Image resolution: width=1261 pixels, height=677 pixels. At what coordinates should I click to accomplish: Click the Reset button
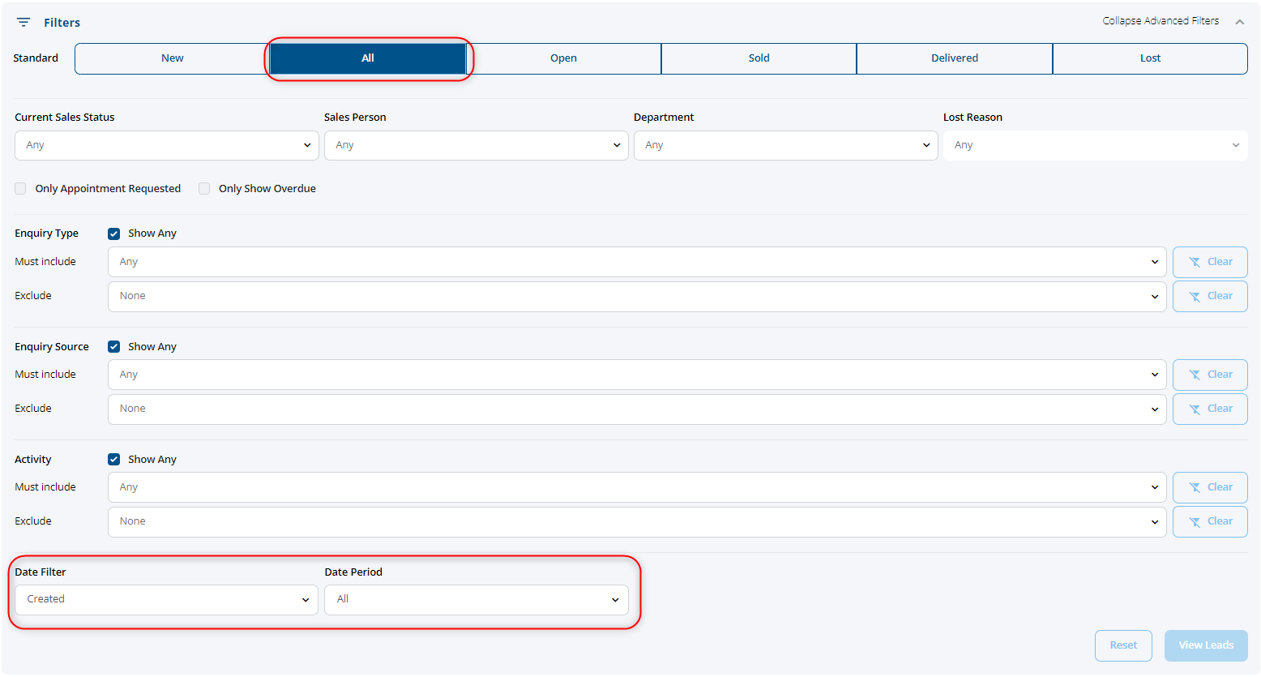pyautogui.click(x=1123, y=645)
